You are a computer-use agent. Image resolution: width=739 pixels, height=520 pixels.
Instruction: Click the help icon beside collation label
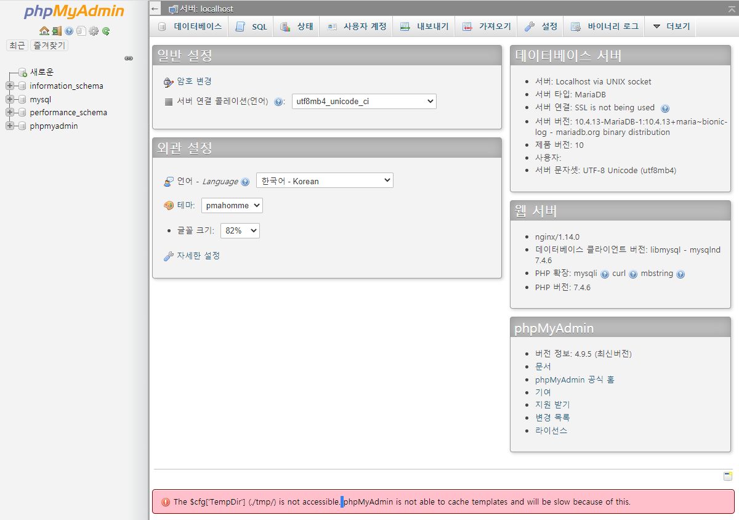[278, 102]
